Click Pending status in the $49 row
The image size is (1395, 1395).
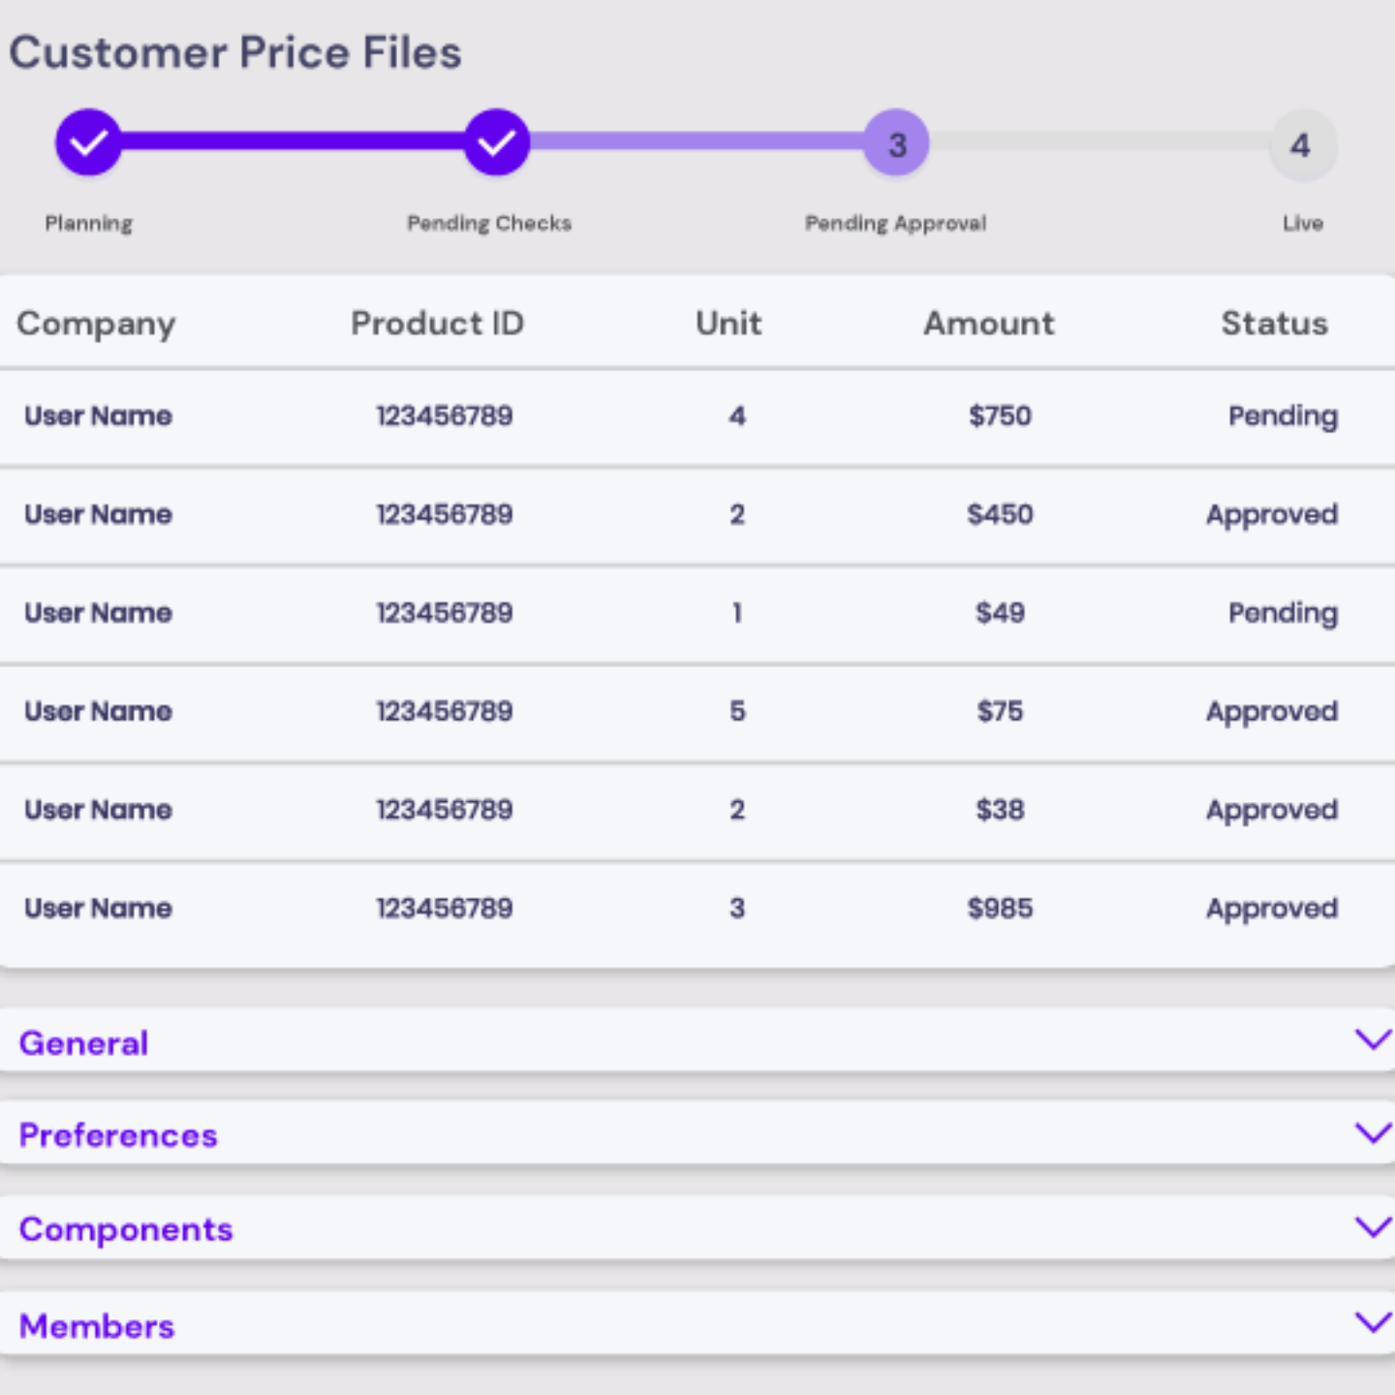click(1283, 613)
